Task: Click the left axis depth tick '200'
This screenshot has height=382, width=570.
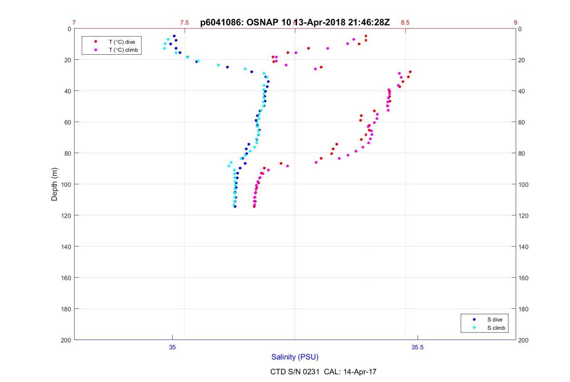Action: pyautogui.click(x=66, y=340)
